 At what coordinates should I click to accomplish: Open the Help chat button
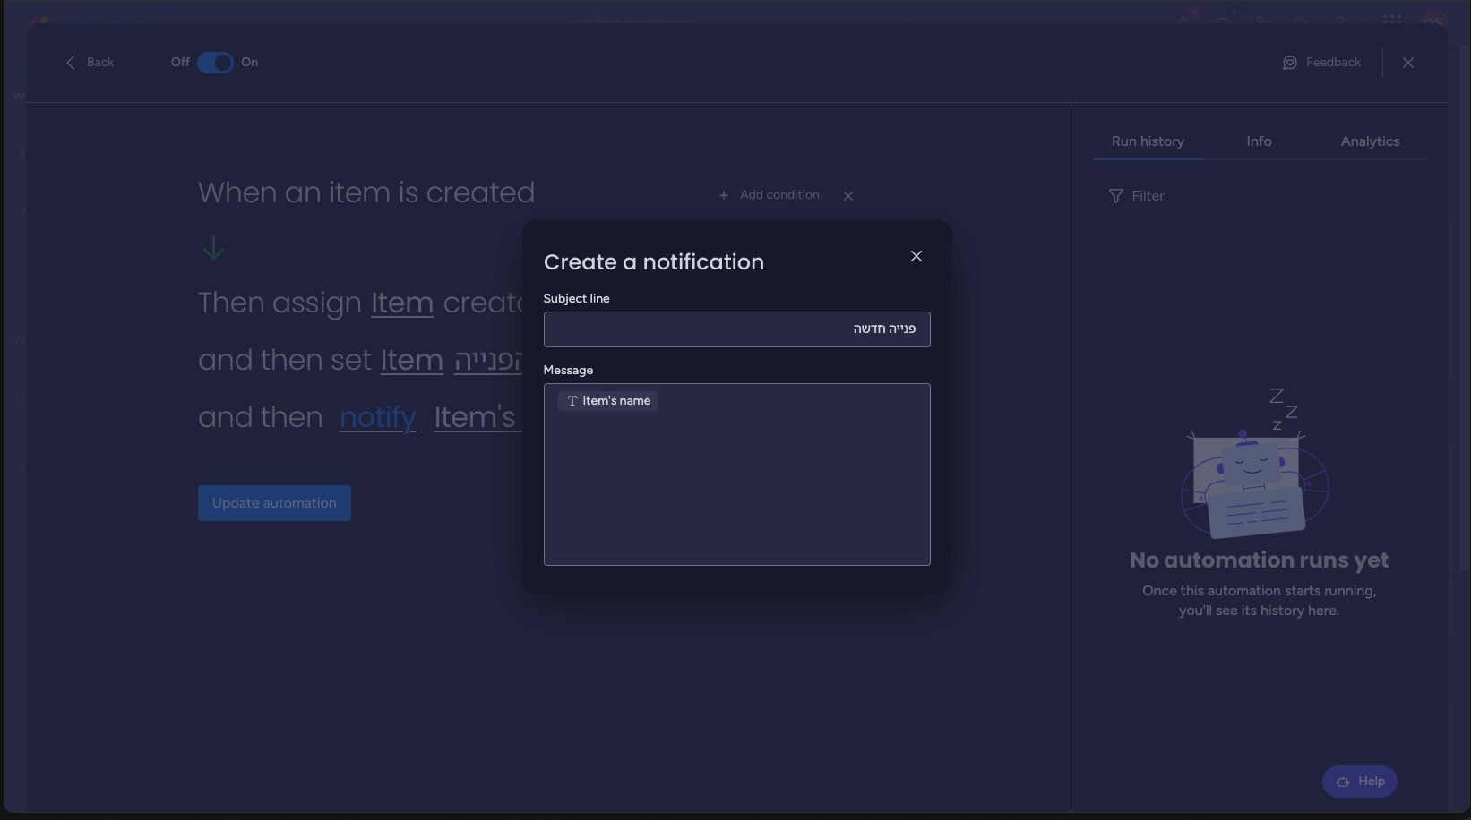point(1359,782)
